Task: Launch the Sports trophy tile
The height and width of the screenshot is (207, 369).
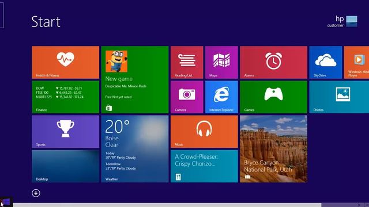Action: click(x=65, y=132)
